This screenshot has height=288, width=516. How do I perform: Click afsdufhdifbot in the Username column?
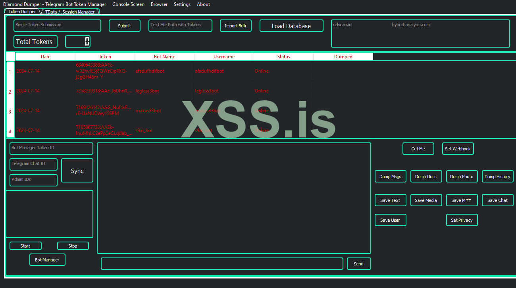point(209,71)
